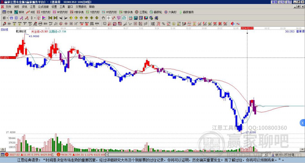Open the 浏览 menu
Image resolution: width=305 pixels, height=163 pixels.
pyautogui.click(x=16, y=7)
